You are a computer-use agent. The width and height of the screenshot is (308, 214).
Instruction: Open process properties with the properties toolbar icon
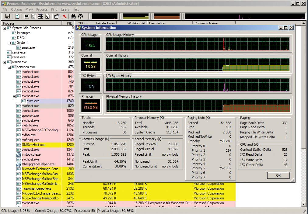click(x=56, y=16)
